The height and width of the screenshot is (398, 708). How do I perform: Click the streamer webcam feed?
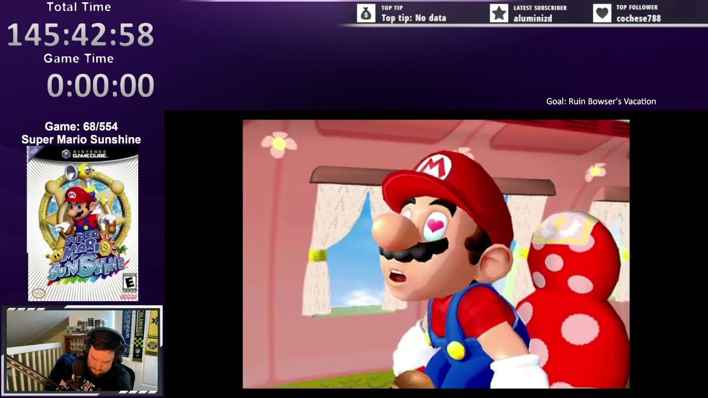(x=82, y=350)
